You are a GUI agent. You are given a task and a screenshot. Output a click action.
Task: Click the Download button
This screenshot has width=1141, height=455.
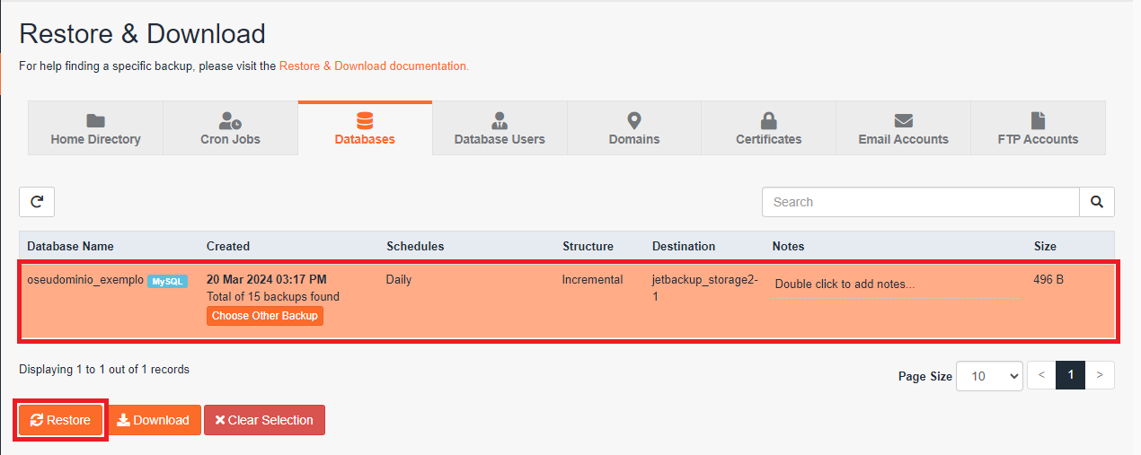click(154, 420)
